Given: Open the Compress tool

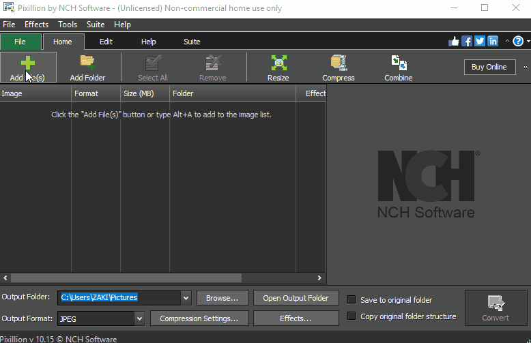Looking at the screenshot, I should click(x=339, y=68).
